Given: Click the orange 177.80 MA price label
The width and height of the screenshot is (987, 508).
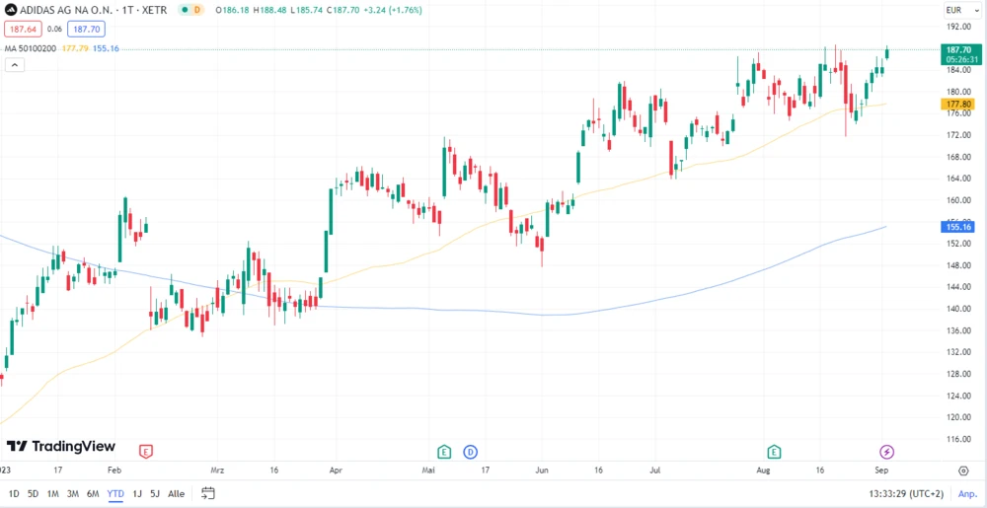Looking at the screenshot, I should [959, 105].
